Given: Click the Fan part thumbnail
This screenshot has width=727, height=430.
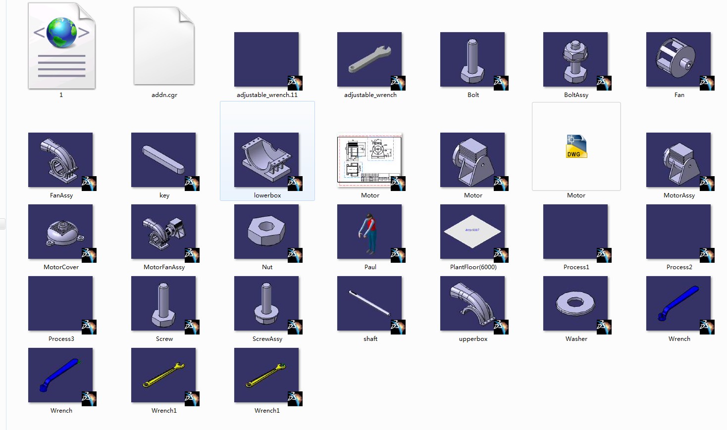Looking at the screenshot, I should click(x=678, y=60).
